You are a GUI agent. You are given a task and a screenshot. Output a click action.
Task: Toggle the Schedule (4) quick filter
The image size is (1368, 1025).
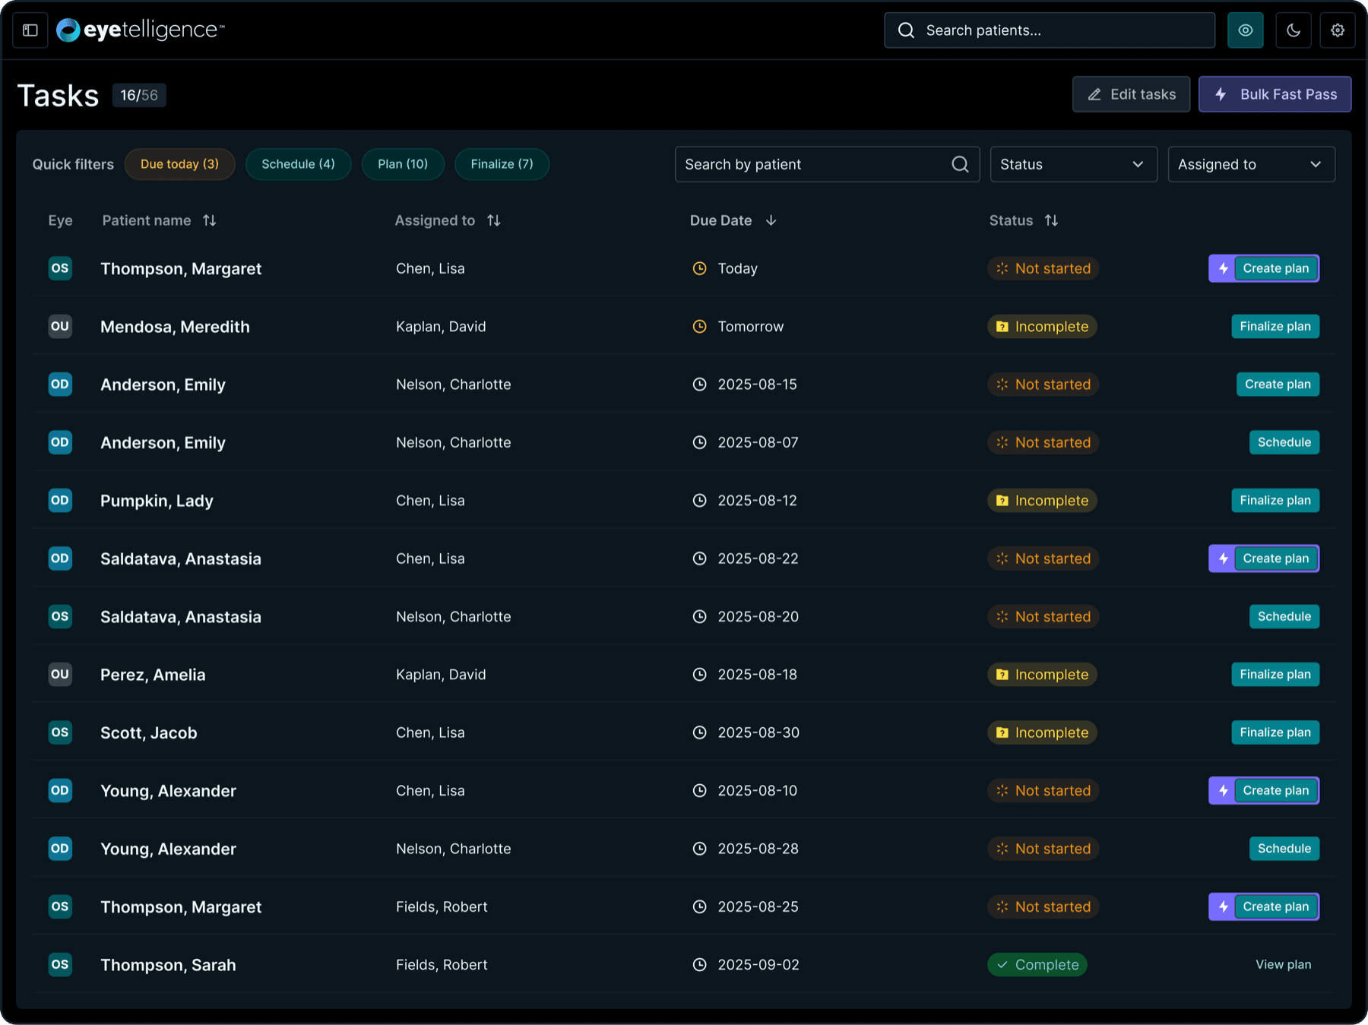tap(298, 164)
